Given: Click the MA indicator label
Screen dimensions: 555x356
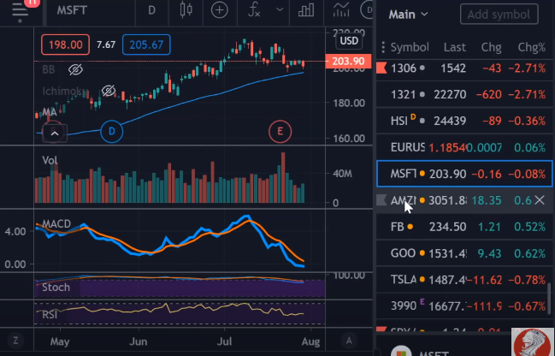Looking at the screenshot, I should pyautogui.click(x=50, y=112).
